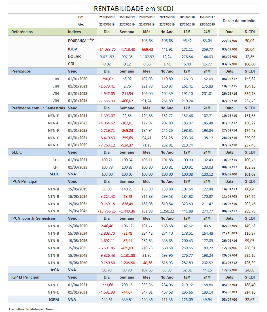Select the LFT 01/03/2023 maturity cell
267x312 pixels.
coord(78,167)
